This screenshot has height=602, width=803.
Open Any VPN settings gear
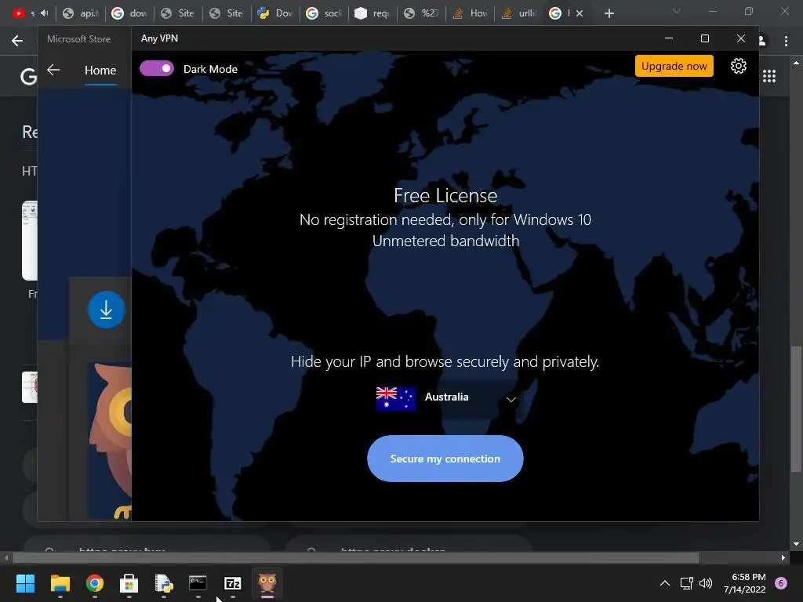tap(738, 66)
